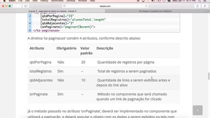Switch to the Angular 2 paginação tab
Screen dimensions: 210x118
pyautogui.click(x=52, y=11)
